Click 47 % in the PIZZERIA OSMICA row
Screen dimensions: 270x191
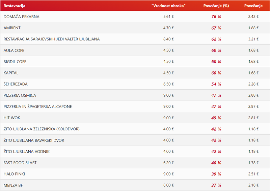tap(216, 95)
